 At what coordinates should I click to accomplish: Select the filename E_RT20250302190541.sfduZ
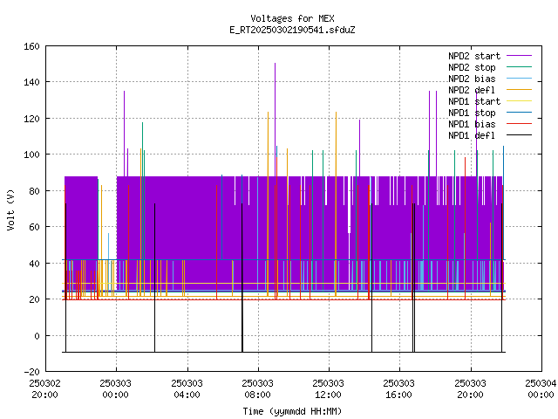click(x=292, y=30)
